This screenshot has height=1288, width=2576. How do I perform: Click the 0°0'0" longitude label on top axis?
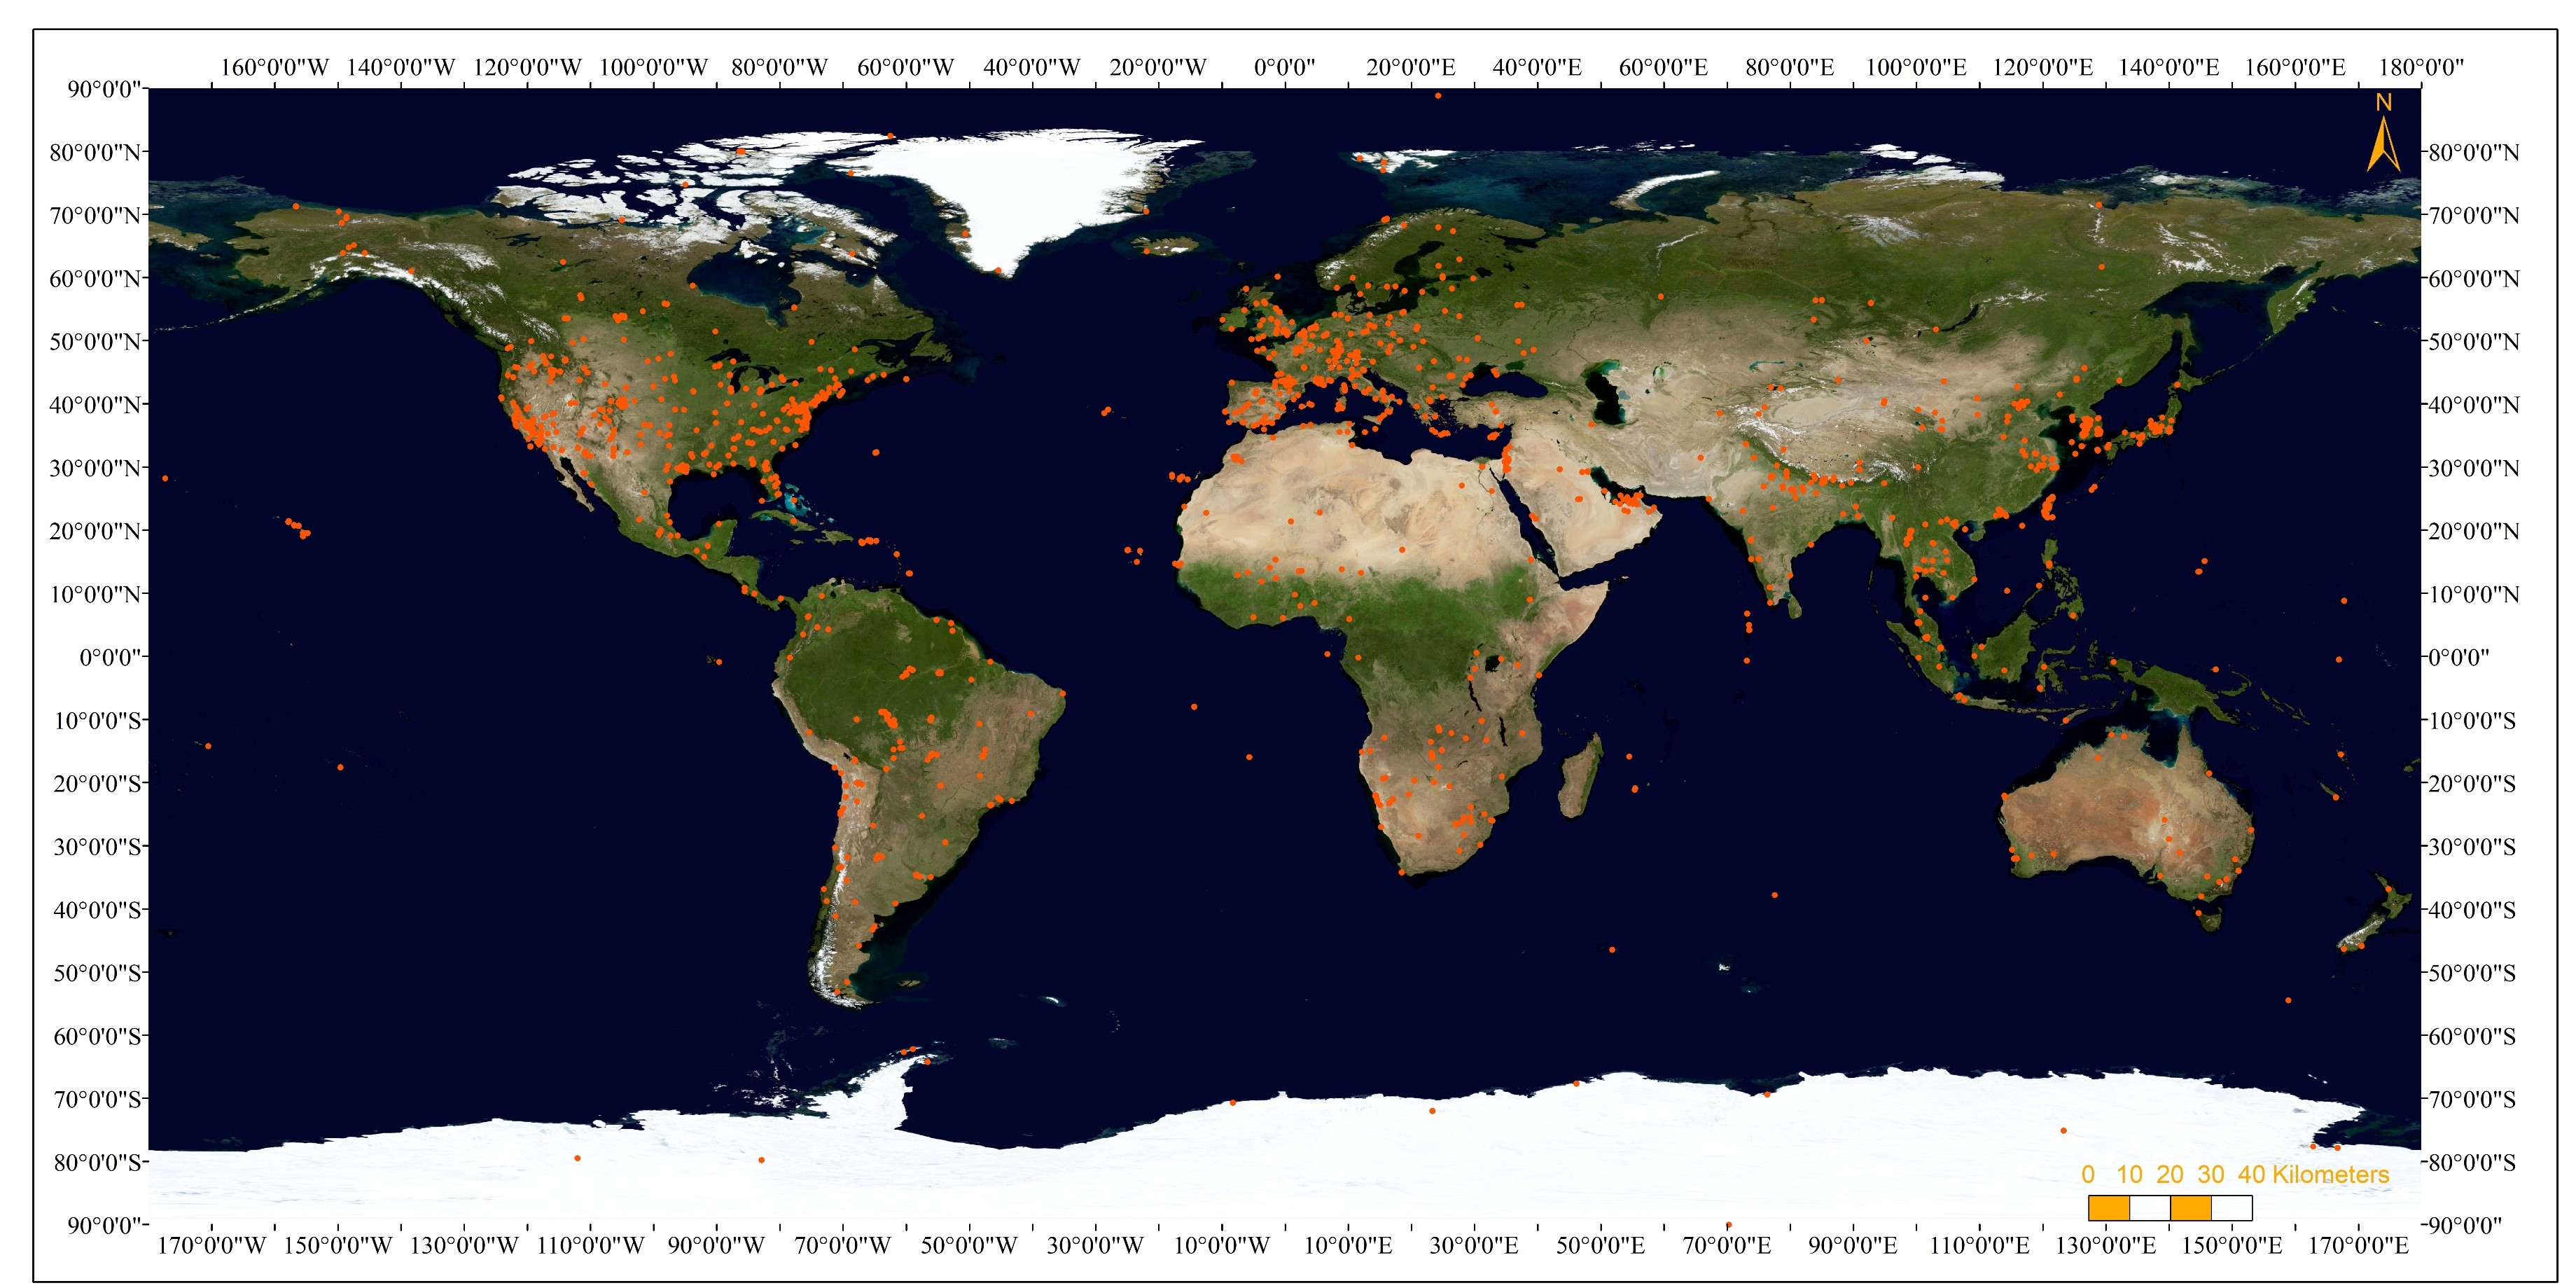(x=1284, y=67)
